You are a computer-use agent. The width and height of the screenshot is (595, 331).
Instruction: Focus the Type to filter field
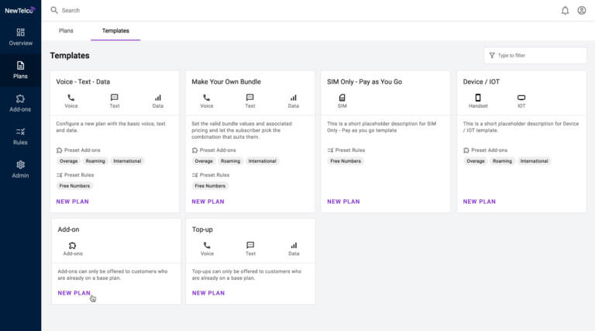tap(538, 56)
